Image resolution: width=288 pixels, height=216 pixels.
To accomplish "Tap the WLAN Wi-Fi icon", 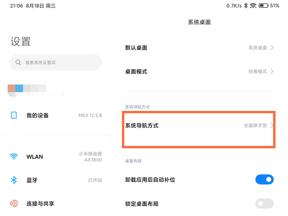I will pyautogui.click(x=14, y=156).
